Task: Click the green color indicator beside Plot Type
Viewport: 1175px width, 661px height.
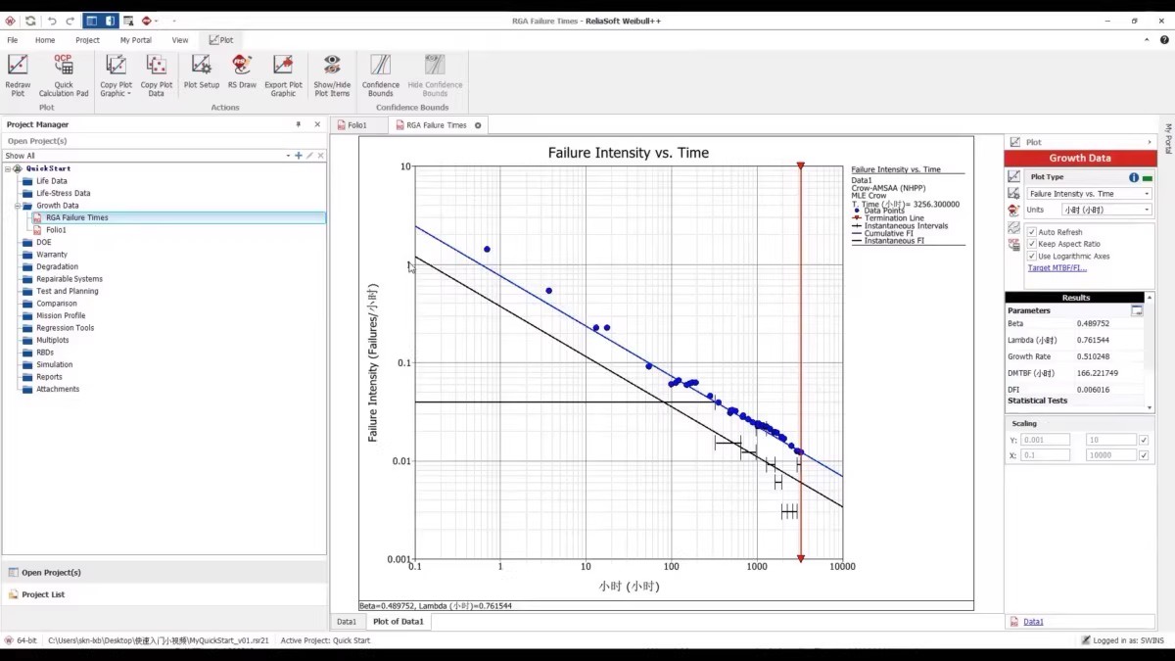Action: click(x=1148, y=178)
